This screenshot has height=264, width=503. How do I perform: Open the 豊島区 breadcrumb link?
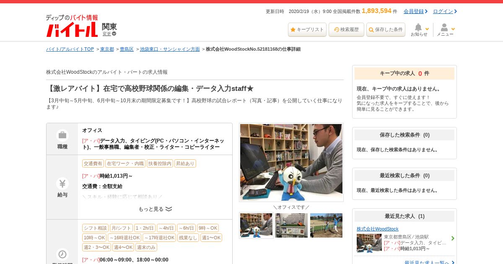coord(127,49)
